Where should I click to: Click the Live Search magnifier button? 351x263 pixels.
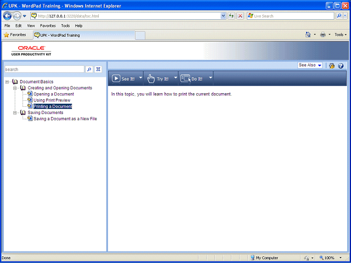tap(339, 16)
